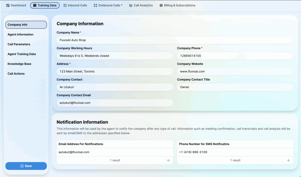
Task: Add a new SMS phone number with plus icon
Action: (x=288, y=160)
